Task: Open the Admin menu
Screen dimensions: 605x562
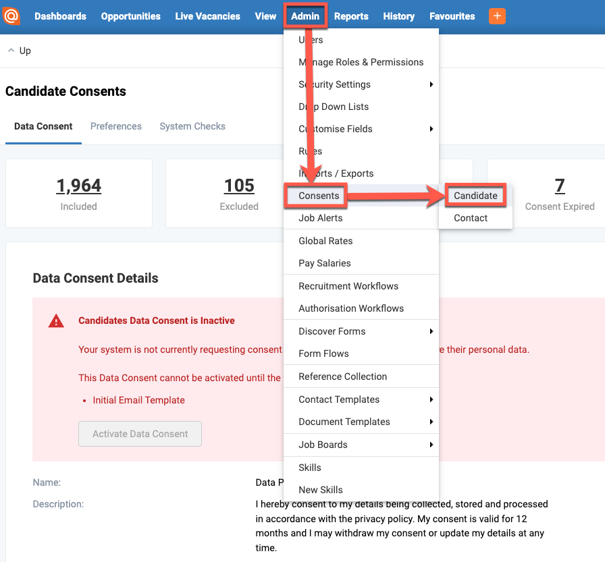Action: [305, 16]
